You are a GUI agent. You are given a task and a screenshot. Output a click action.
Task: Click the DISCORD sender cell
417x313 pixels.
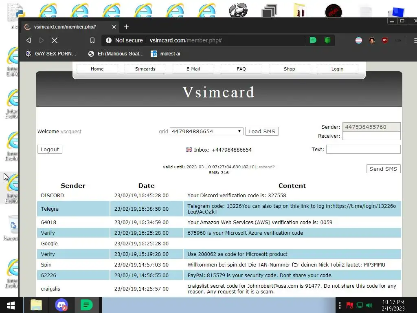[x=73, y=195]
